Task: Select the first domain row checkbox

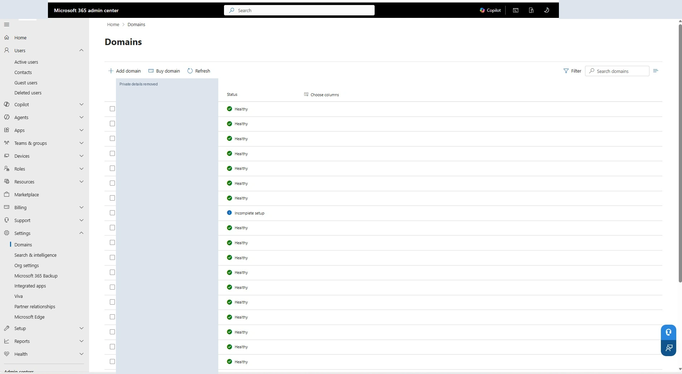Action: (x=112, y=109)
